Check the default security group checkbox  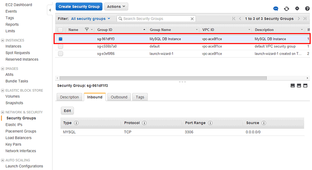60,46
